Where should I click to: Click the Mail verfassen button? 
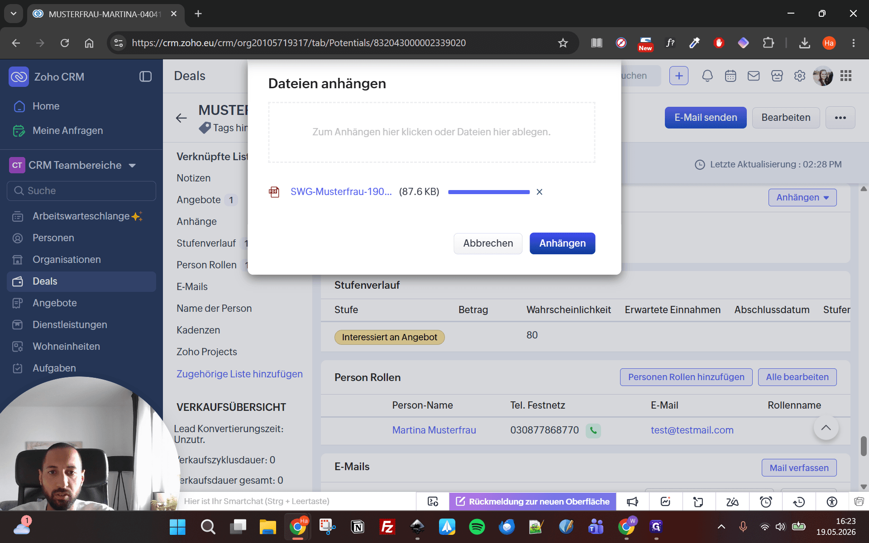[x=799, y=468]
